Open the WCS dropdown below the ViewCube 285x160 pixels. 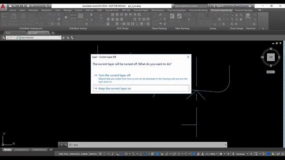point(271,72)
